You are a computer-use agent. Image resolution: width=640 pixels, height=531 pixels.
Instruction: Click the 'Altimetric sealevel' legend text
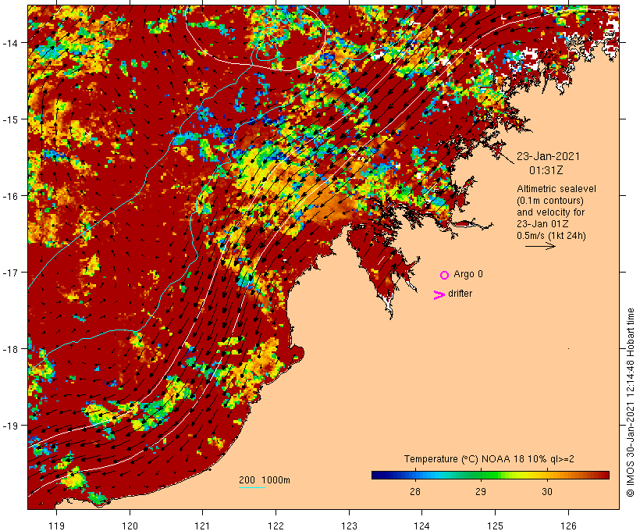(556, 189)
